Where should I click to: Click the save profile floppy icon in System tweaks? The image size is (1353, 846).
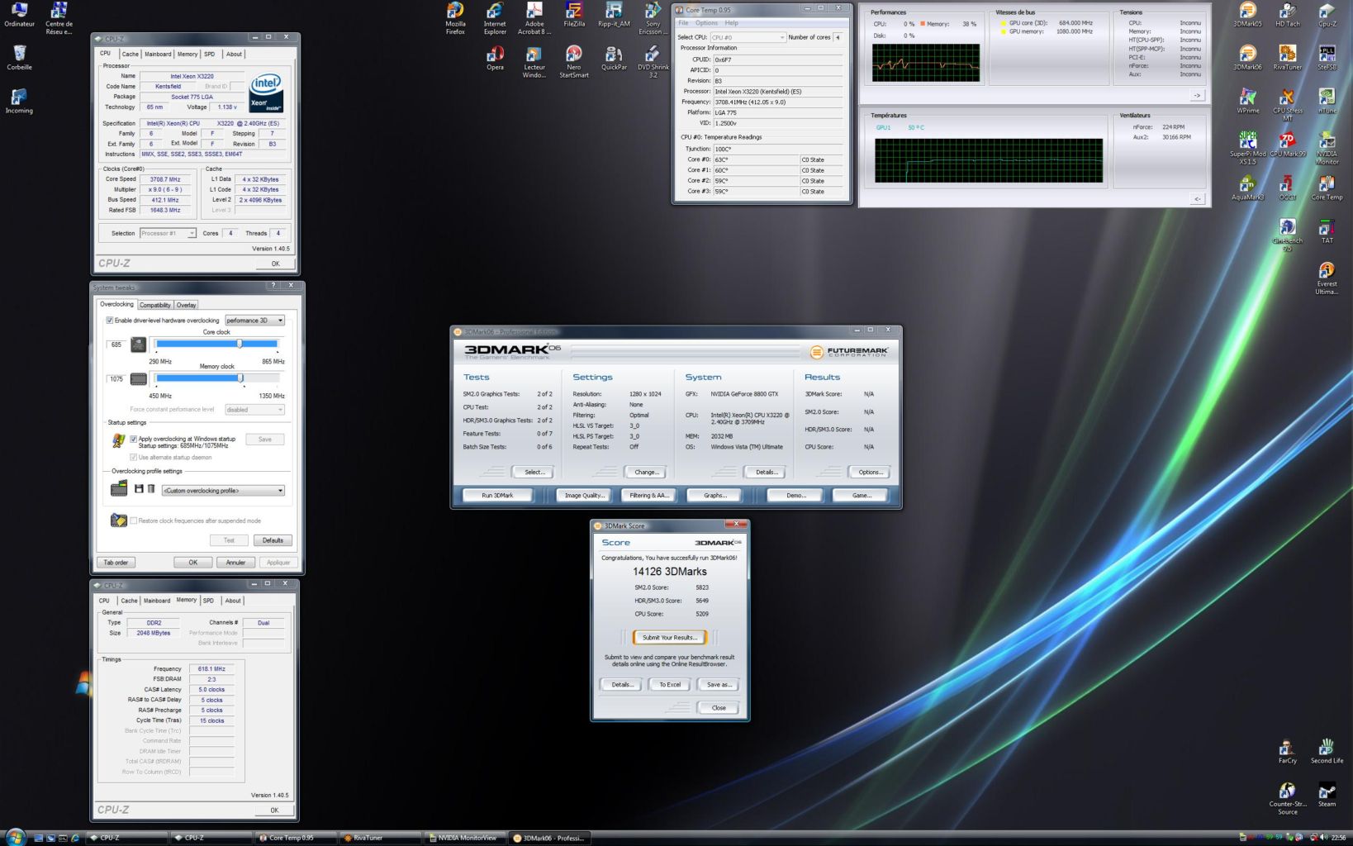pyautogui.click(x=139, y=489)
